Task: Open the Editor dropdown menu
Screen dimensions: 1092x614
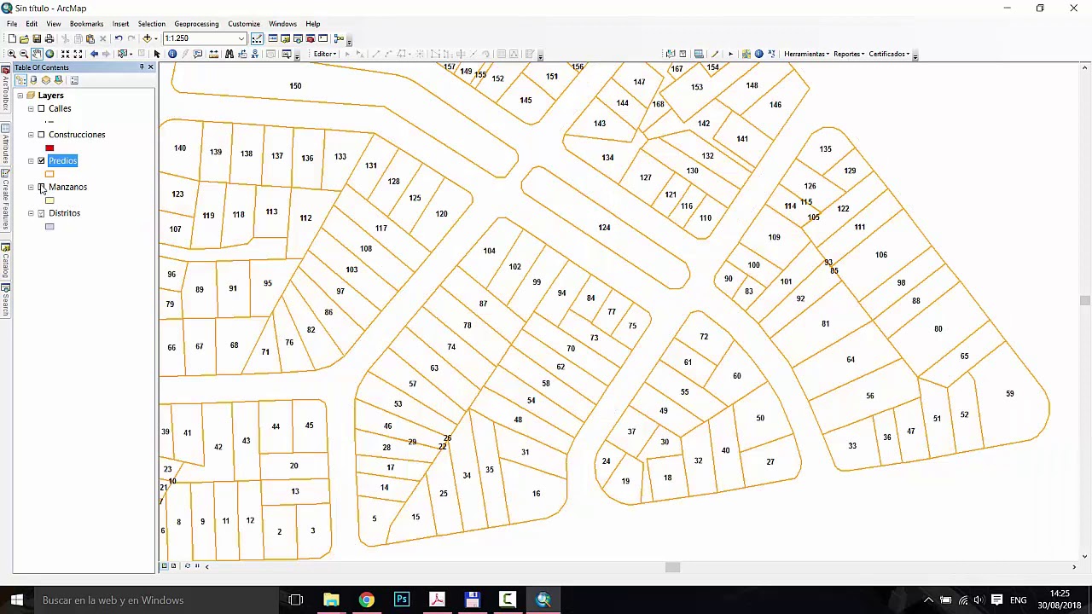Action: (325, 54)
